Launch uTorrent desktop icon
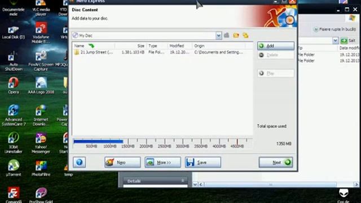The width and height of the screenshot is (361, 203). click(x=14, y=168)
